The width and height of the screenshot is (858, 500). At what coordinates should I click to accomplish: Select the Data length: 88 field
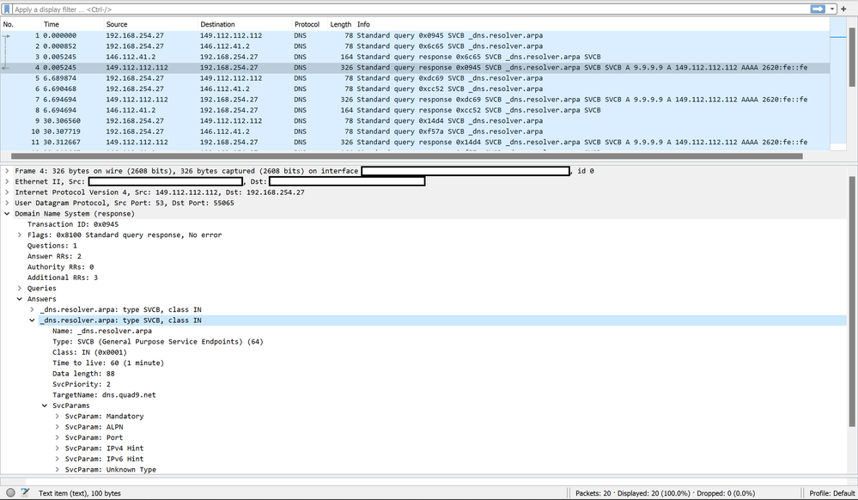(x=83, y=374)
